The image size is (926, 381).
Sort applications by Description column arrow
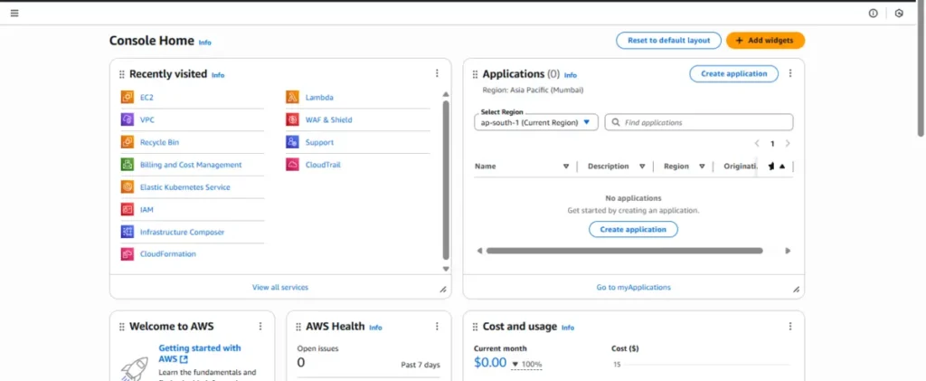(642, 167)
